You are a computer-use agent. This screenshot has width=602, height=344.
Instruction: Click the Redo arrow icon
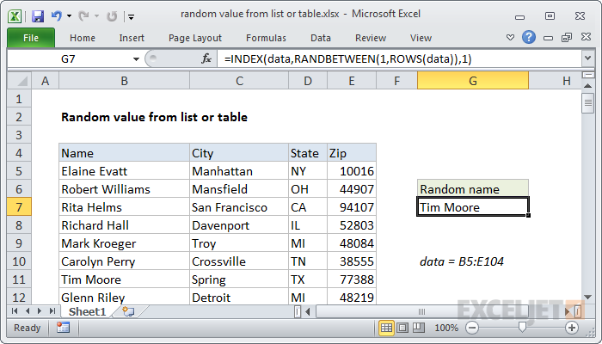point(83,16)
